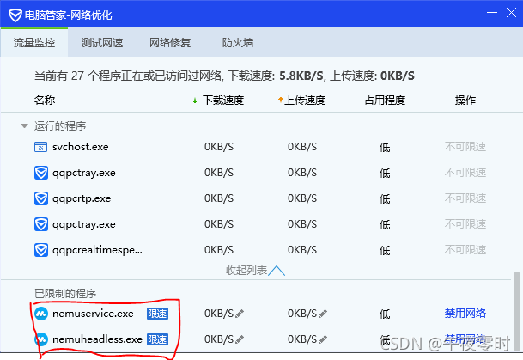Edit nemuheadless.exe upload speed limit pencil
The width and height of the screenshot is (523, 360).
[323, 339]
